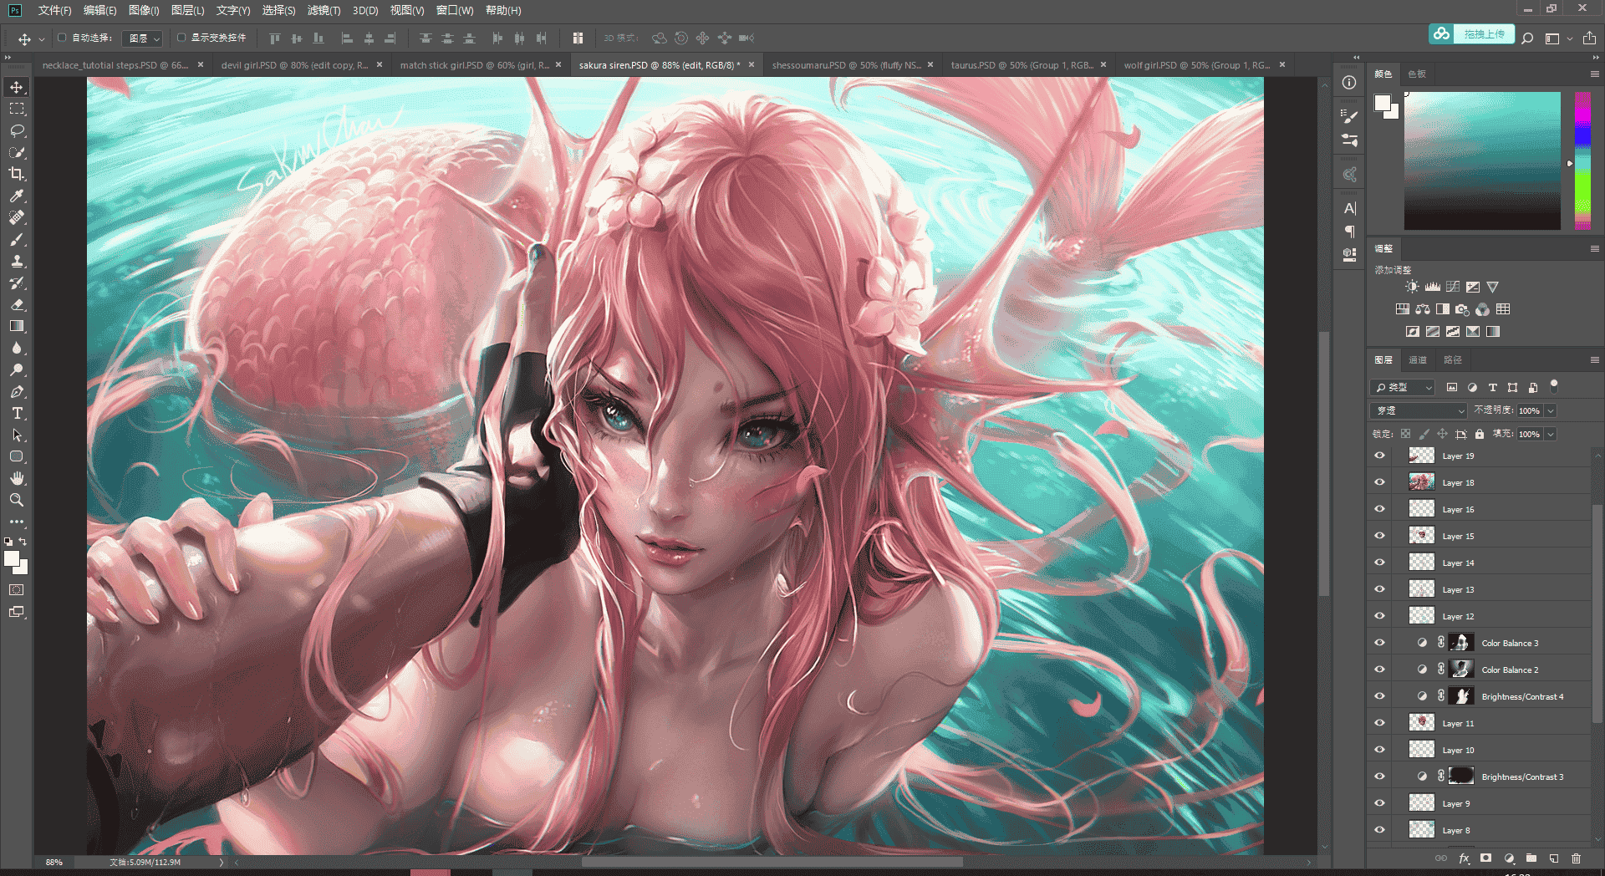This screenshot has width=1605, height=876.
Task: Pick the Eyedropper tool
Action: tap(17, 196)
